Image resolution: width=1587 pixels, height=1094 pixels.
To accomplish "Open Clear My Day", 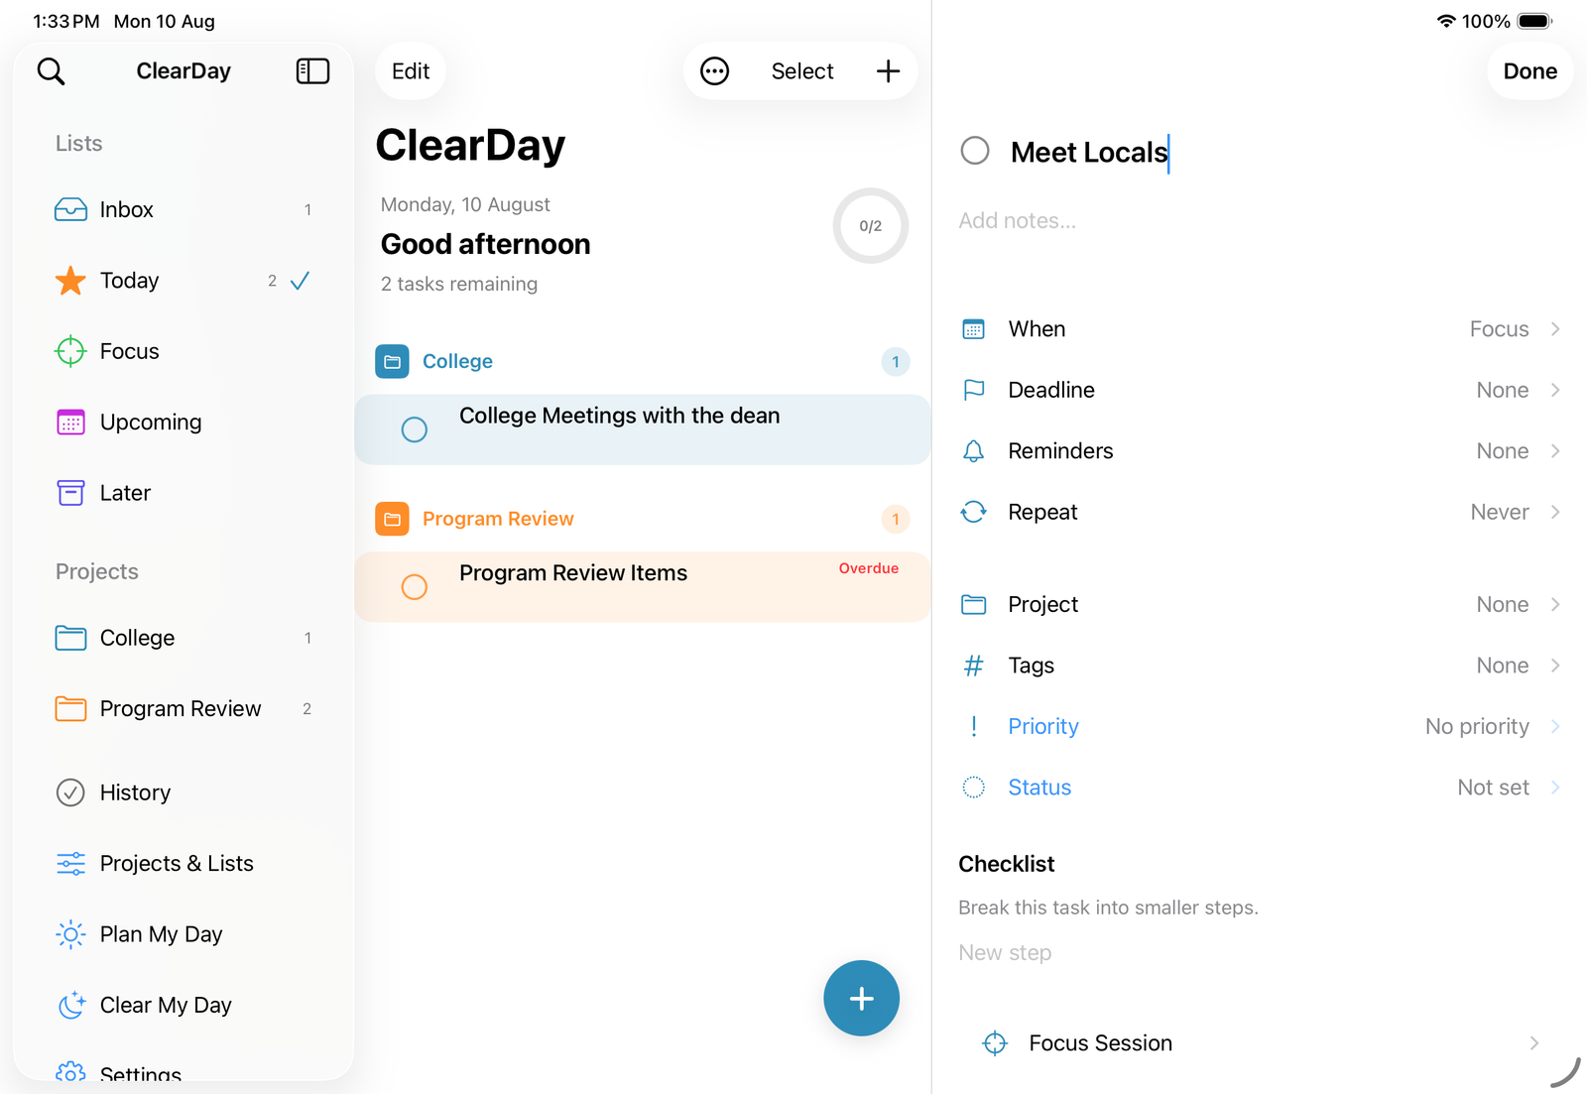I will (x=183, y=1005).
